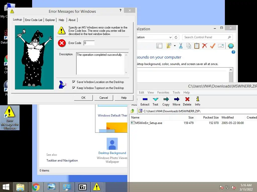This screenshot has width=257, height=192.
Task: Click the red X error icon
Action: click(62, 43)
